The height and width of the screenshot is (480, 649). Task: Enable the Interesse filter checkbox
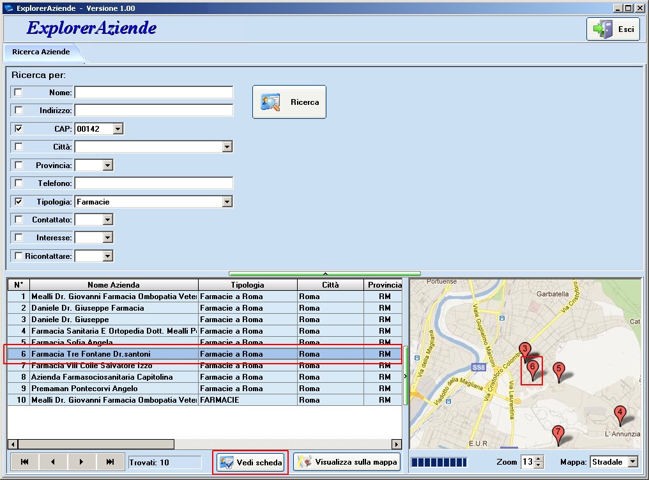coord(19,237)
